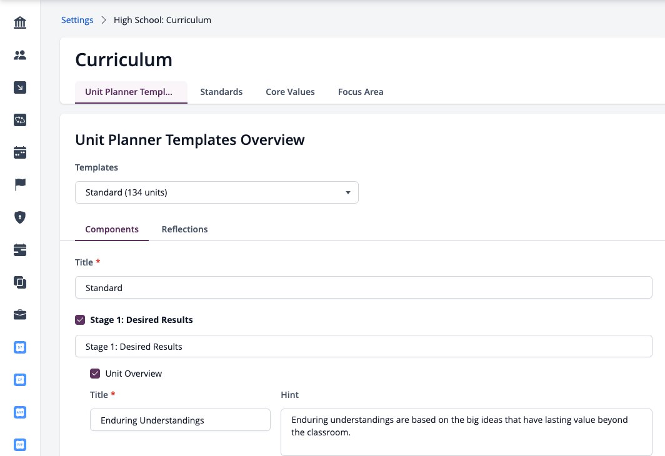Image resolution: width=665 pixels, height=456 pixels.
Task: Open the Templates dropdown Standard (134 units)
Action: 217,192
